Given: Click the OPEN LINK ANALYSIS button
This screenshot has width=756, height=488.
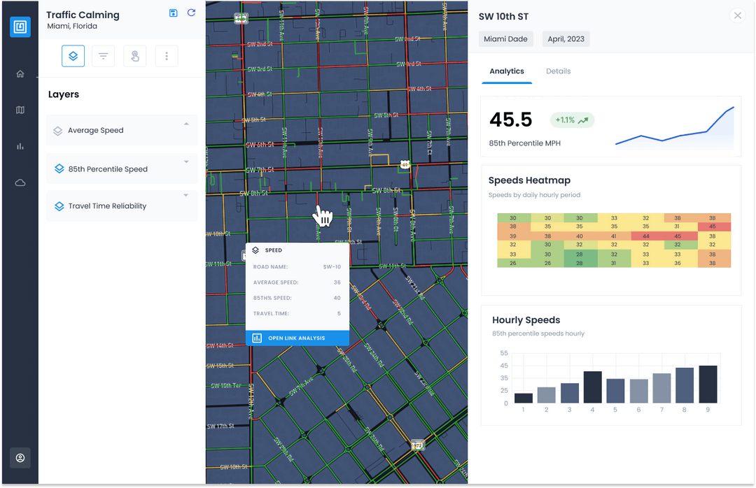Looking at the screenshot, I should (297, 338).
